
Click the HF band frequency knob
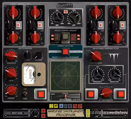[118, 37]
